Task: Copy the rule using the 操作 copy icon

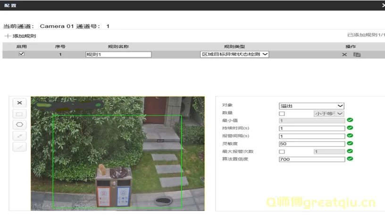Action: click(x=357, y=55)
